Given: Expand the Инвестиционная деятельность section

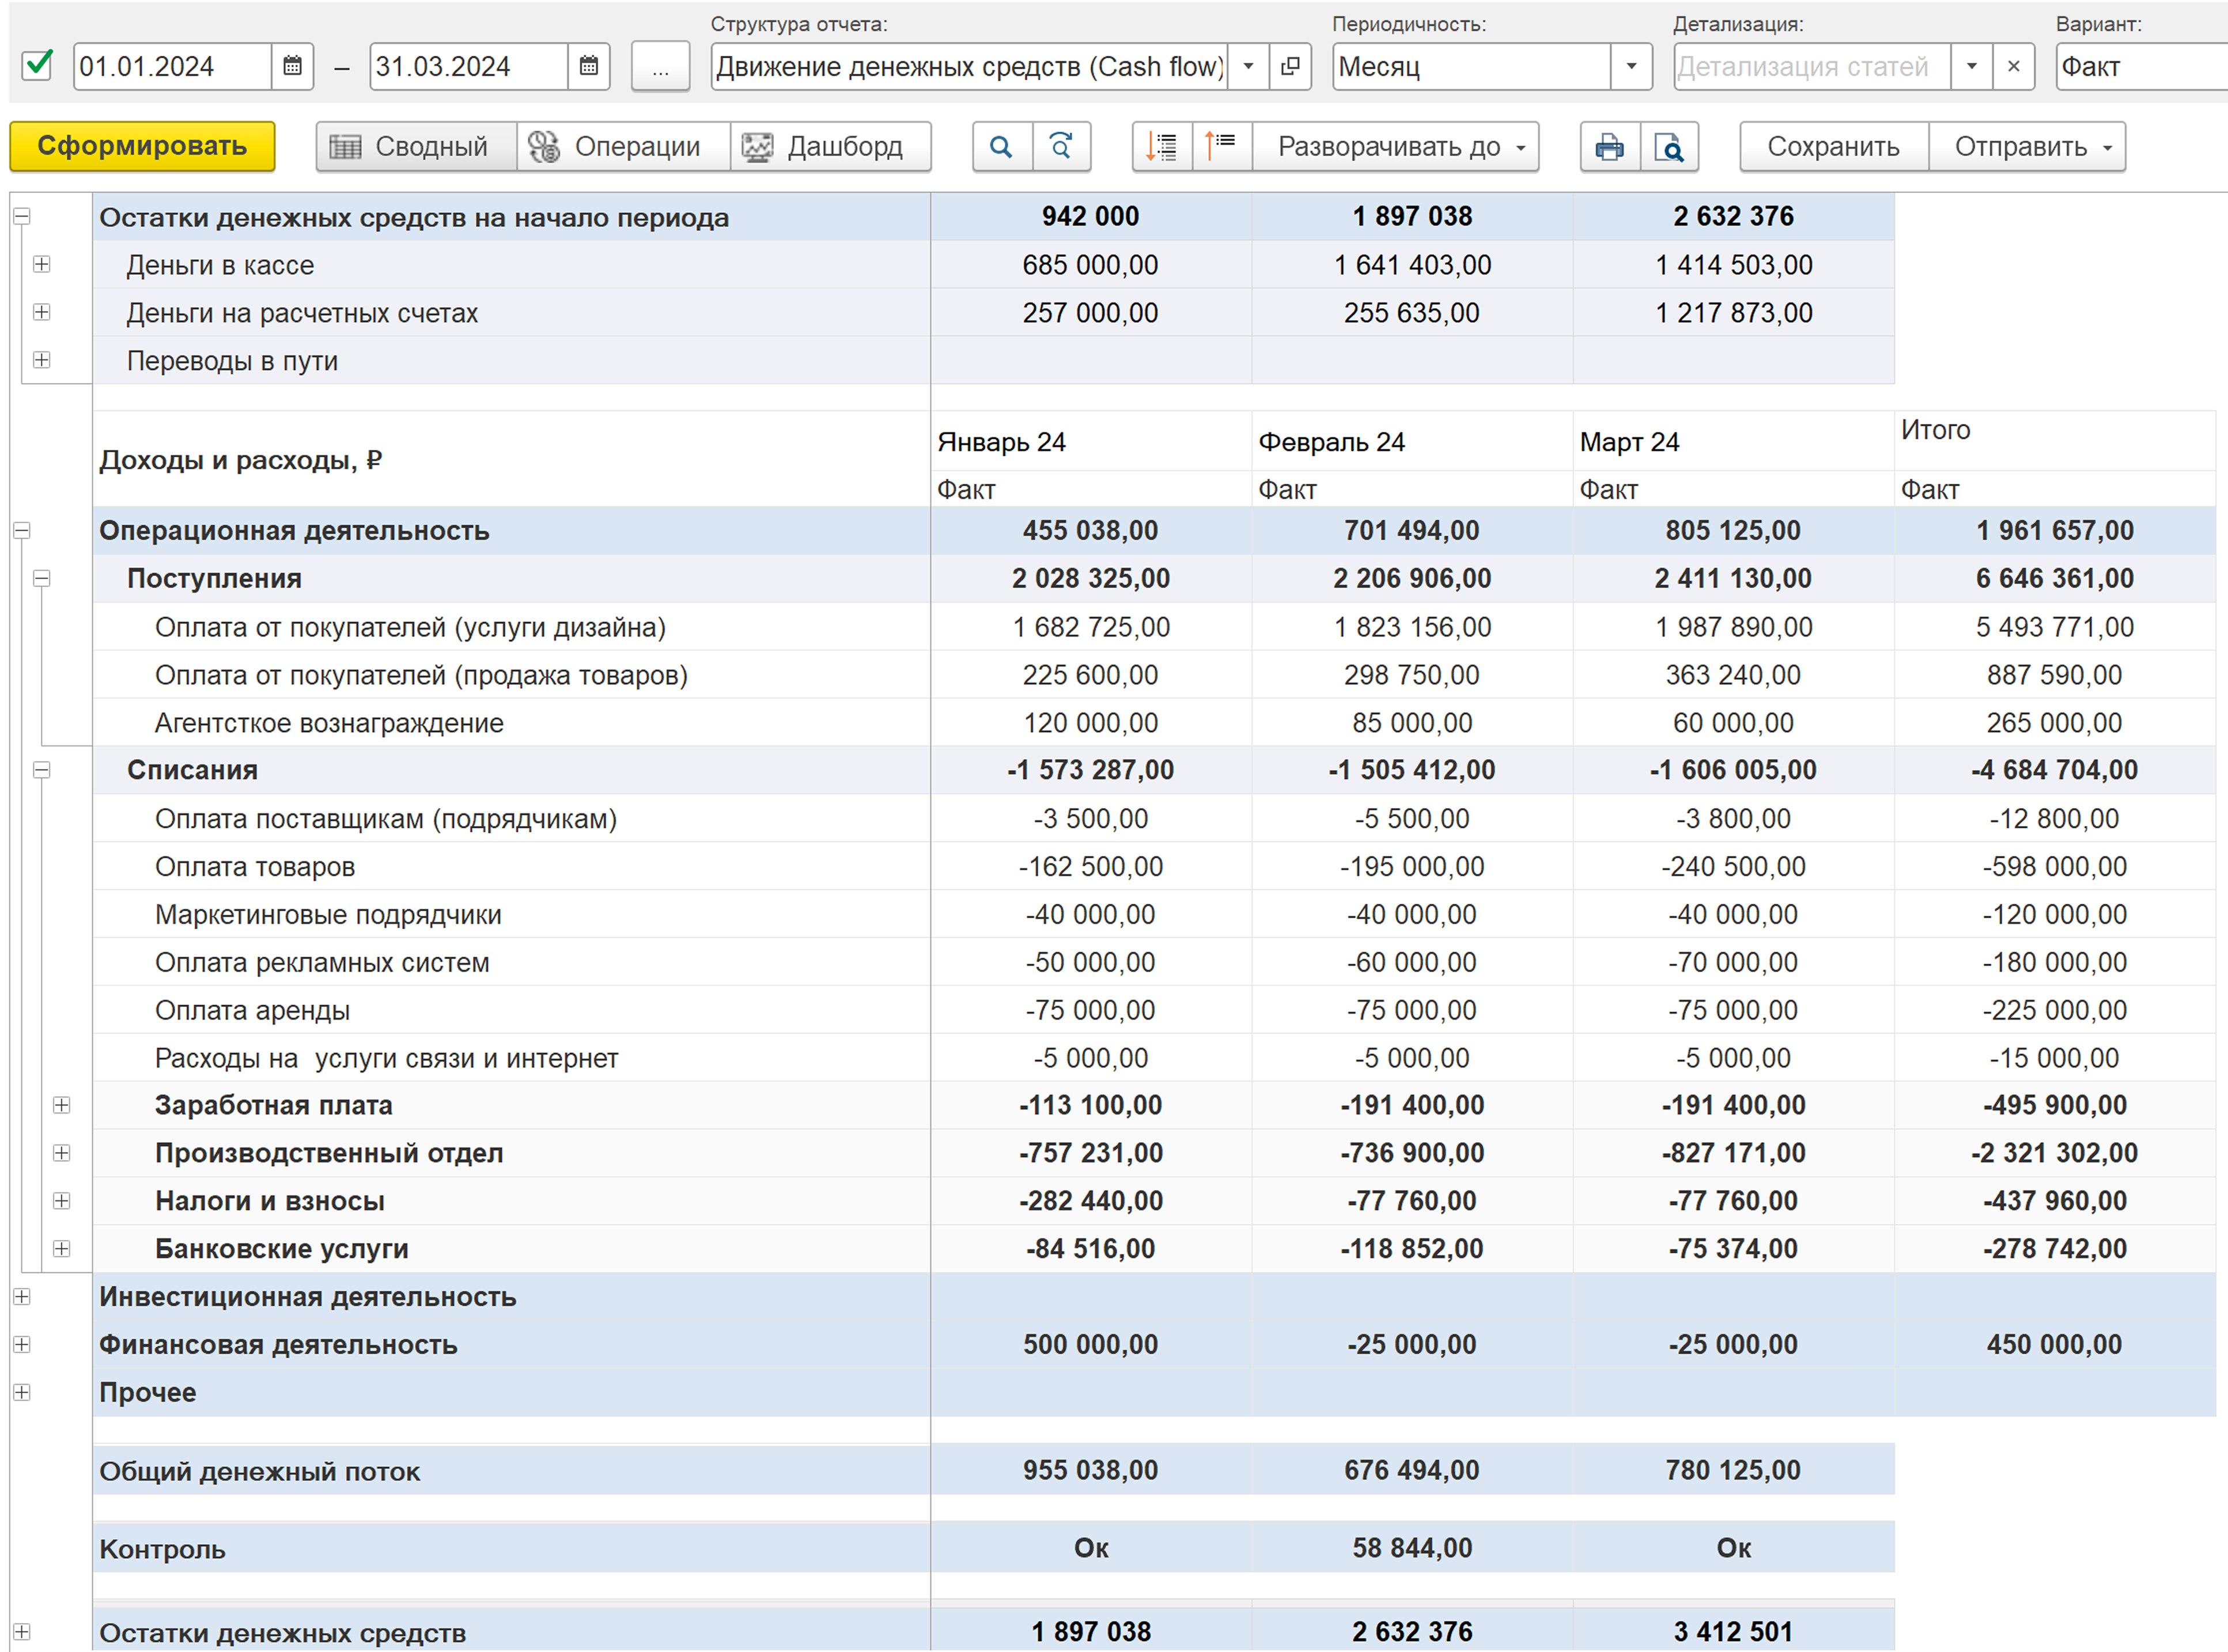Looking at the screenshot, I should [x=22, y=1297].
